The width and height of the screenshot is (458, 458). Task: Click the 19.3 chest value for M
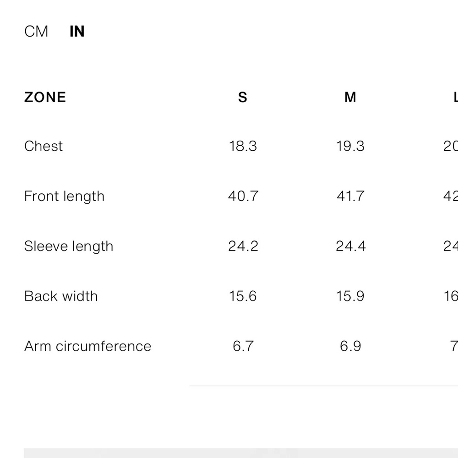(x=350, y=146)
